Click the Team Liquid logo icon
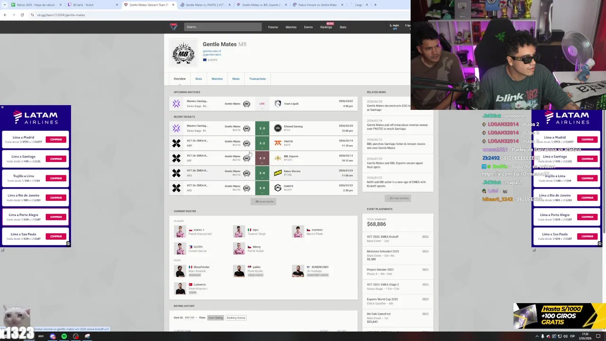Screen dimensions: 606x341 [278, 104]
